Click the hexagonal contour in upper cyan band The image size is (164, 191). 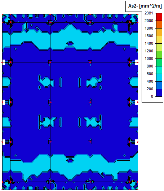pyautogui.click(x=70, y=44)
